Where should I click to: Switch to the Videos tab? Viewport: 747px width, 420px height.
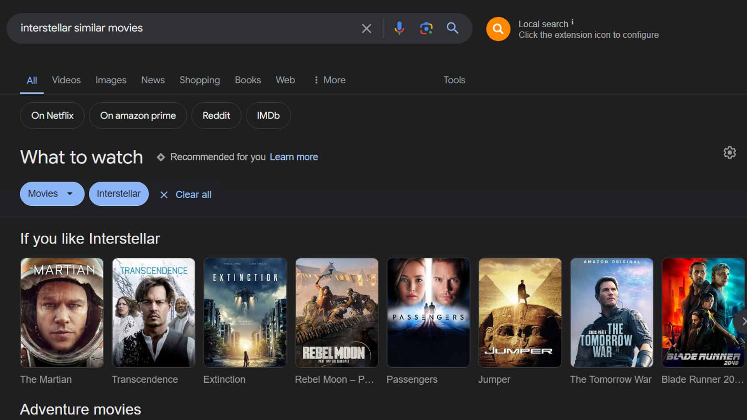pos(66,80)
